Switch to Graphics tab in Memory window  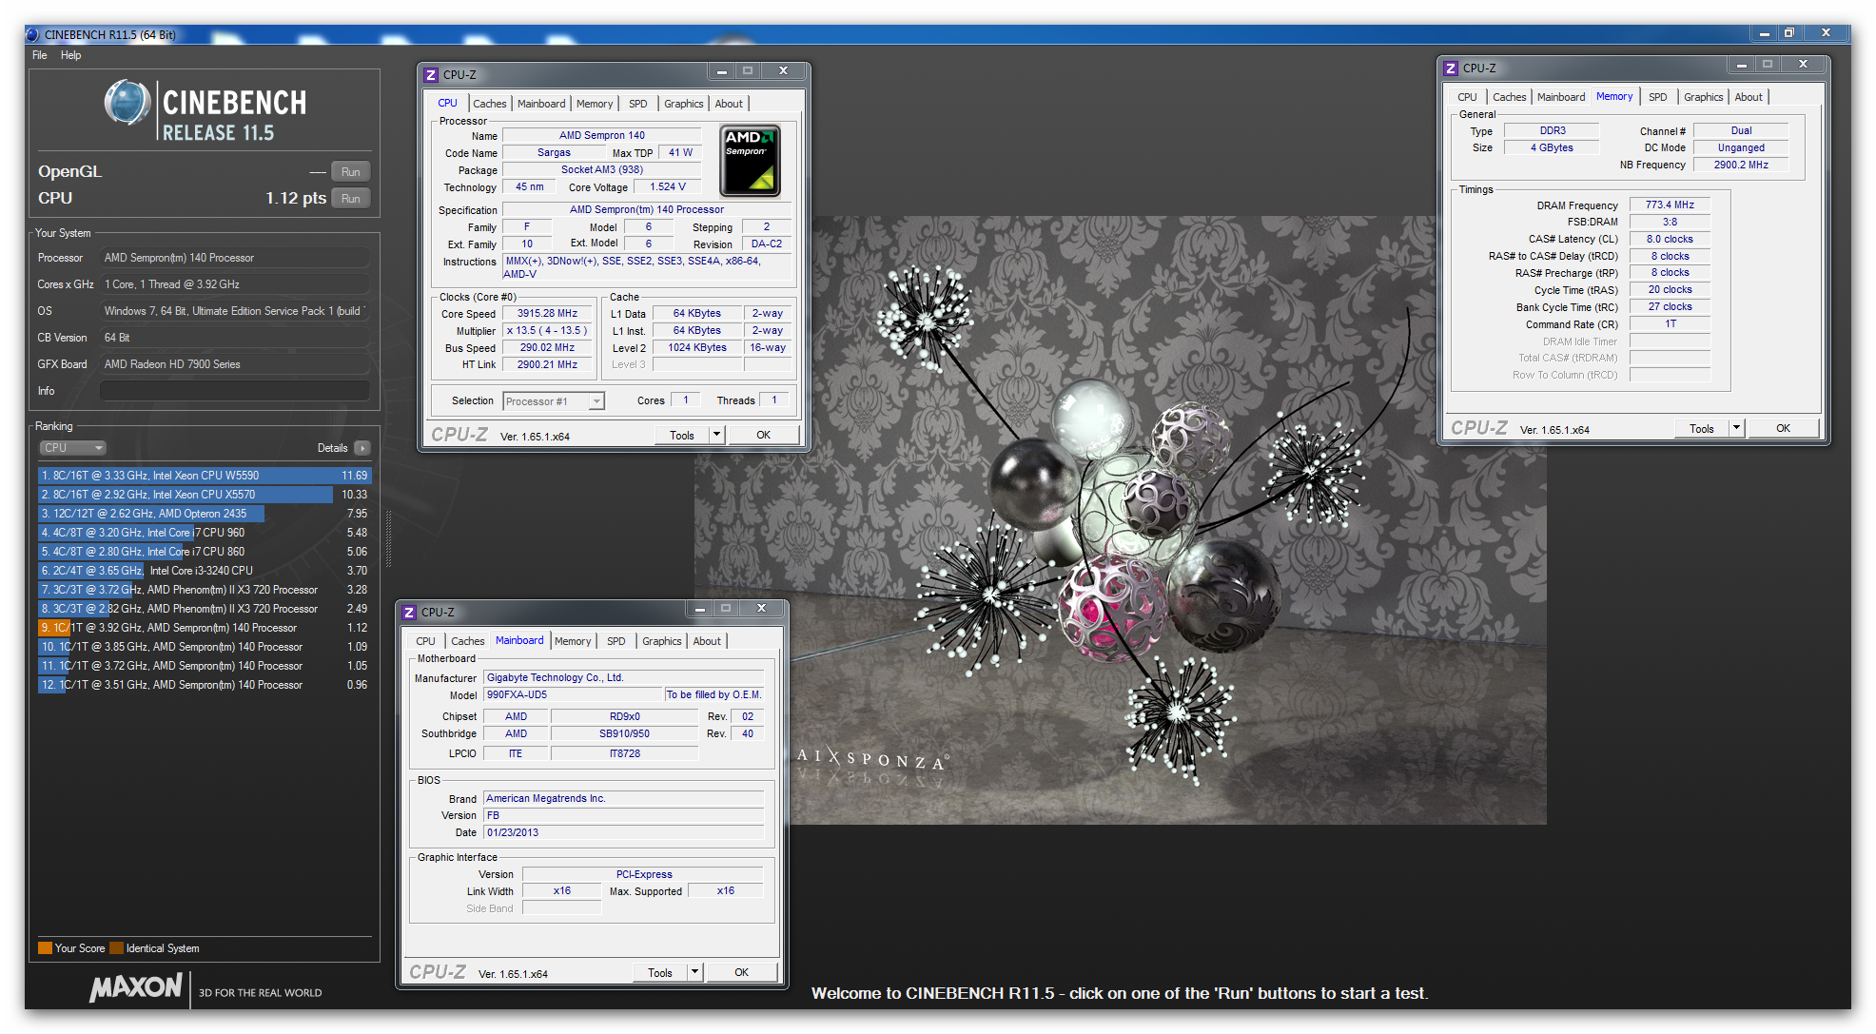coord(1703,97)
